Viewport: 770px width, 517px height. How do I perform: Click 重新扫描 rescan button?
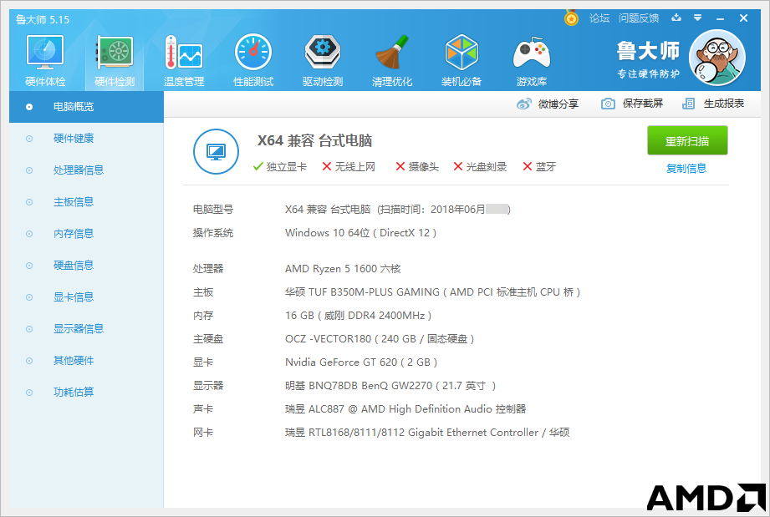[x=687, y=141]
